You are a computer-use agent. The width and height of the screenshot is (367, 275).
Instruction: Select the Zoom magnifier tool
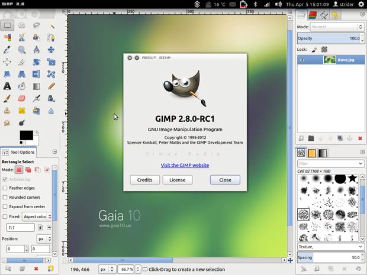coord(22,50)
